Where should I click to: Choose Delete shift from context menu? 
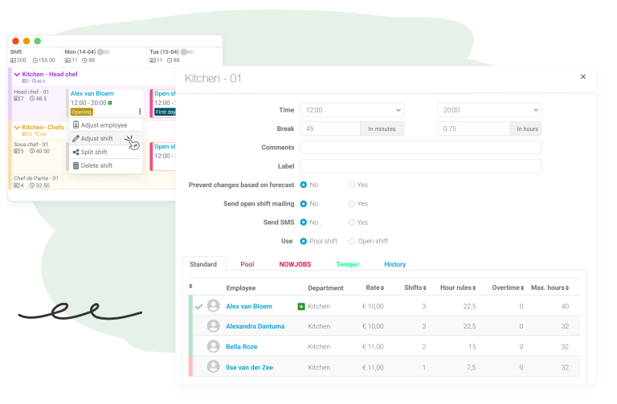(105, 165)
